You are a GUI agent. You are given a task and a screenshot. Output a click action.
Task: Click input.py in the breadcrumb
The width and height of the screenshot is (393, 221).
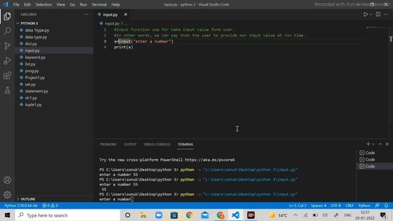click(112, 23)
